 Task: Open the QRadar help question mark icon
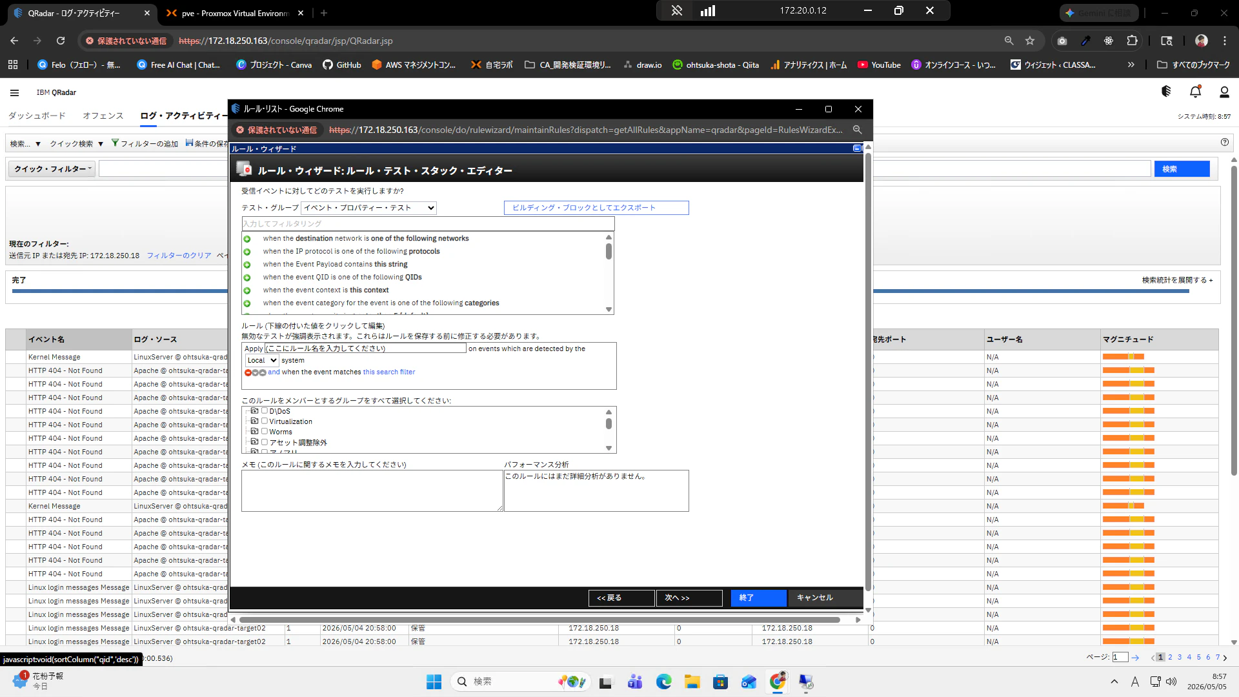click(x=1225, y=142)
